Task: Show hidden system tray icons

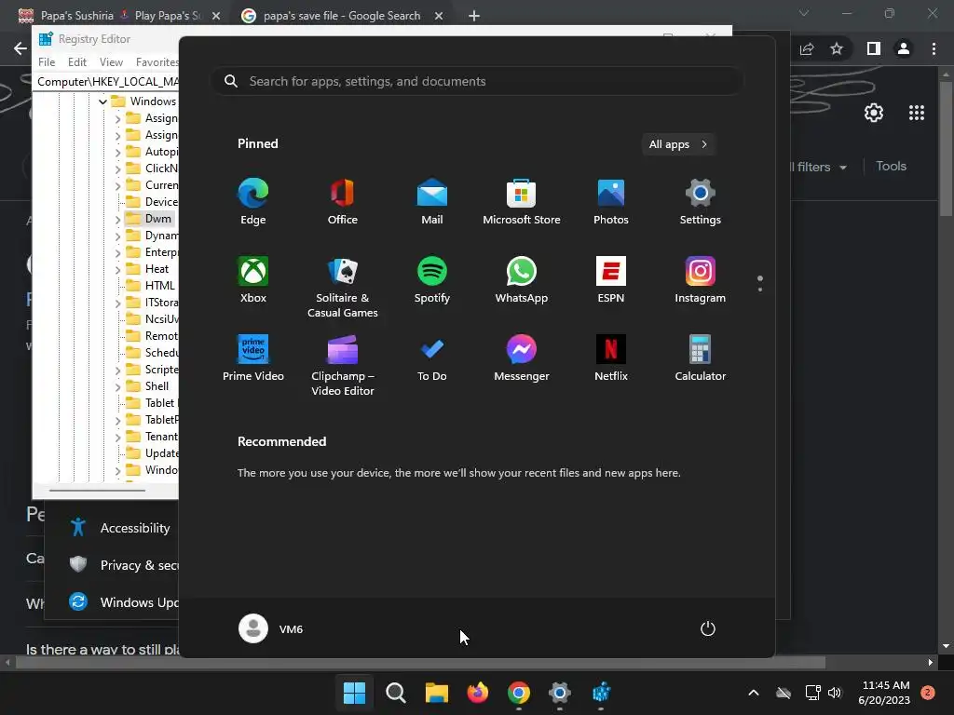Action: [753, 693]
